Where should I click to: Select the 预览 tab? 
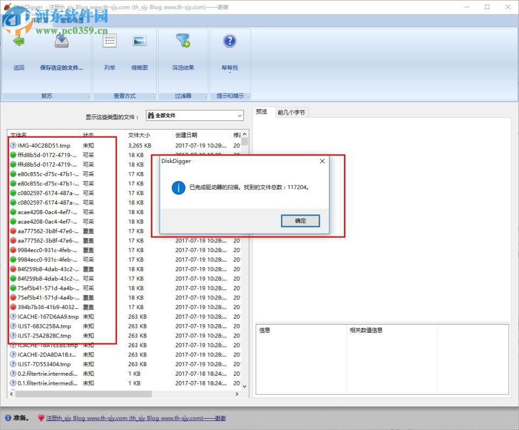(262, 112)
